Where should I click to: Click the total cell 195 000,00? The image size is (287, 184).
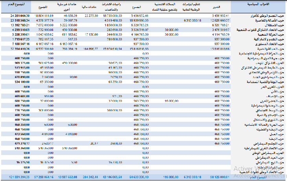click(165, 177)
